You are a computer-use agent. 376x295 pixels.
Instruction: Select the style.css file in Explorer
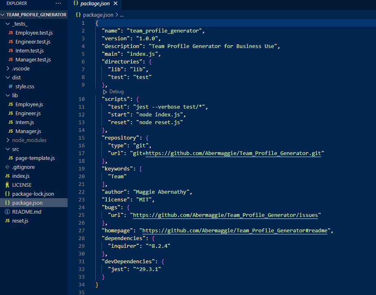click(24, 86)
